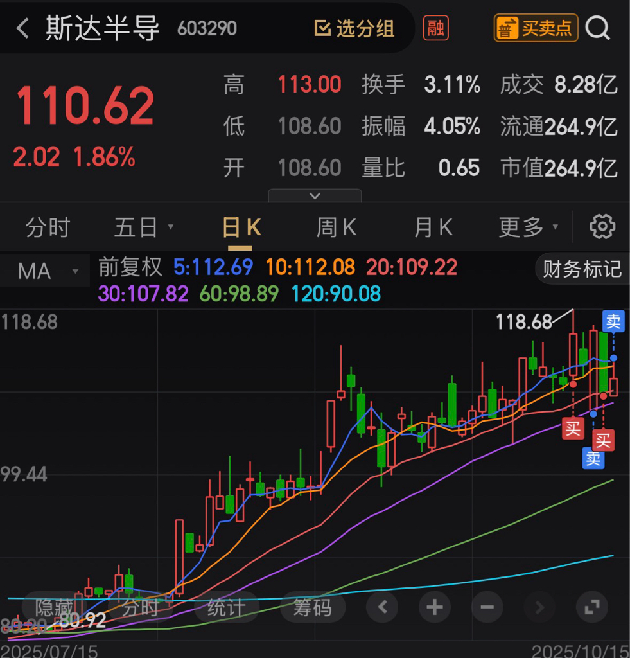Switch to the 分时 tab
This screenshot has height=658, width=630.
point(48,227)
